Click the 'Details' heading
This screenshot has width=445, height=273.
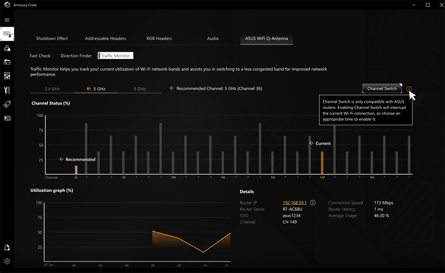pos(247,192)
